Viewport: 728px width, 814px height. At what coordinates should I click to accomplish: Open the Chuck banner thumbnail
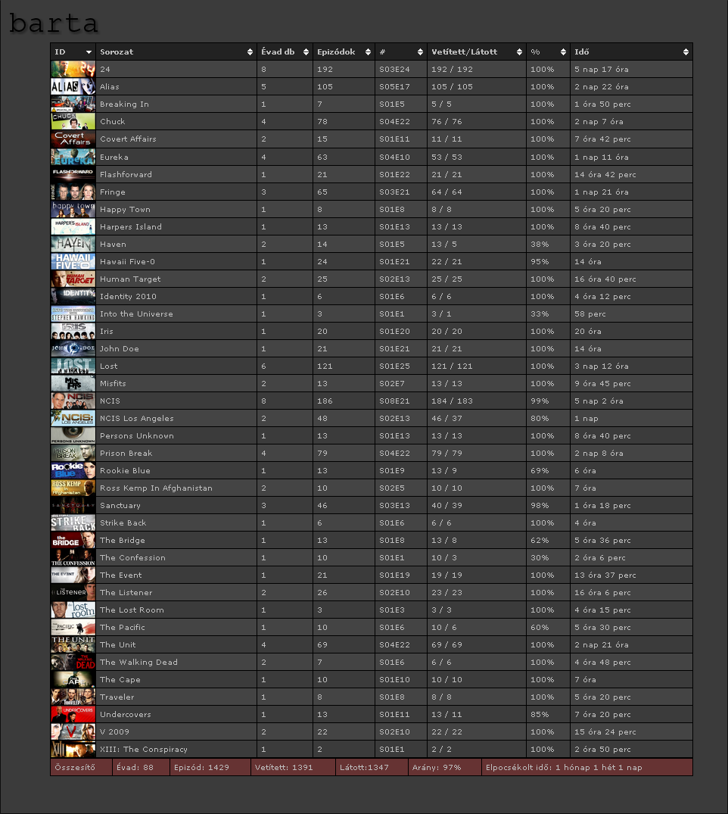click(73, 121)
